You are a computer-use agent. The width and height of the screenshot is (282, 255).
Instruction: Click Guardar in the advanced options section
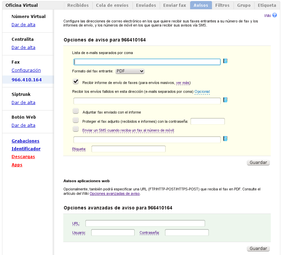coord(258,248)
